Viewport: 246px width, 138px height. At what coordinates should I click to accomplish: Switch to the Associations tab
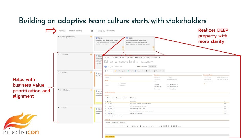[159, 71]
